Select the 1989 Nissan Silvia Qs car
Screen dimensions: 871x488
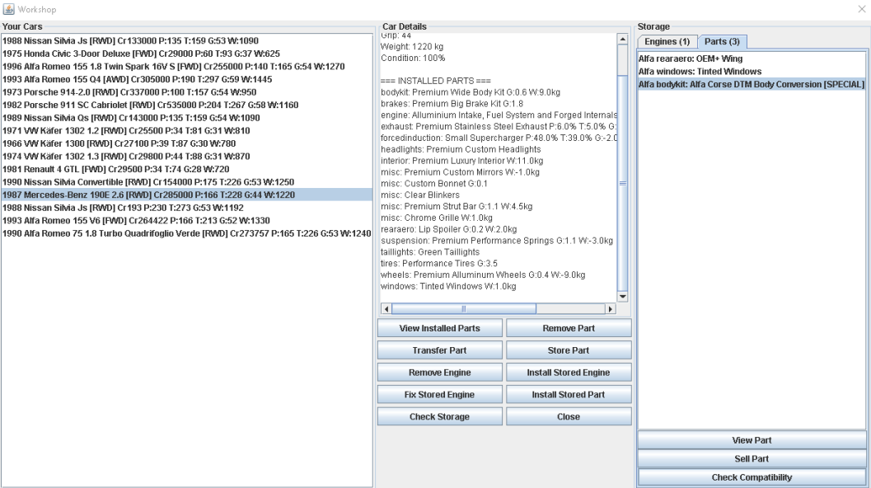pos(186,117)
